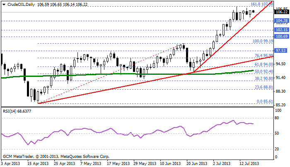290x167 pixels.
Task: Click the 50.0 92.40 Fibonacci label
Action: [263, 71]
